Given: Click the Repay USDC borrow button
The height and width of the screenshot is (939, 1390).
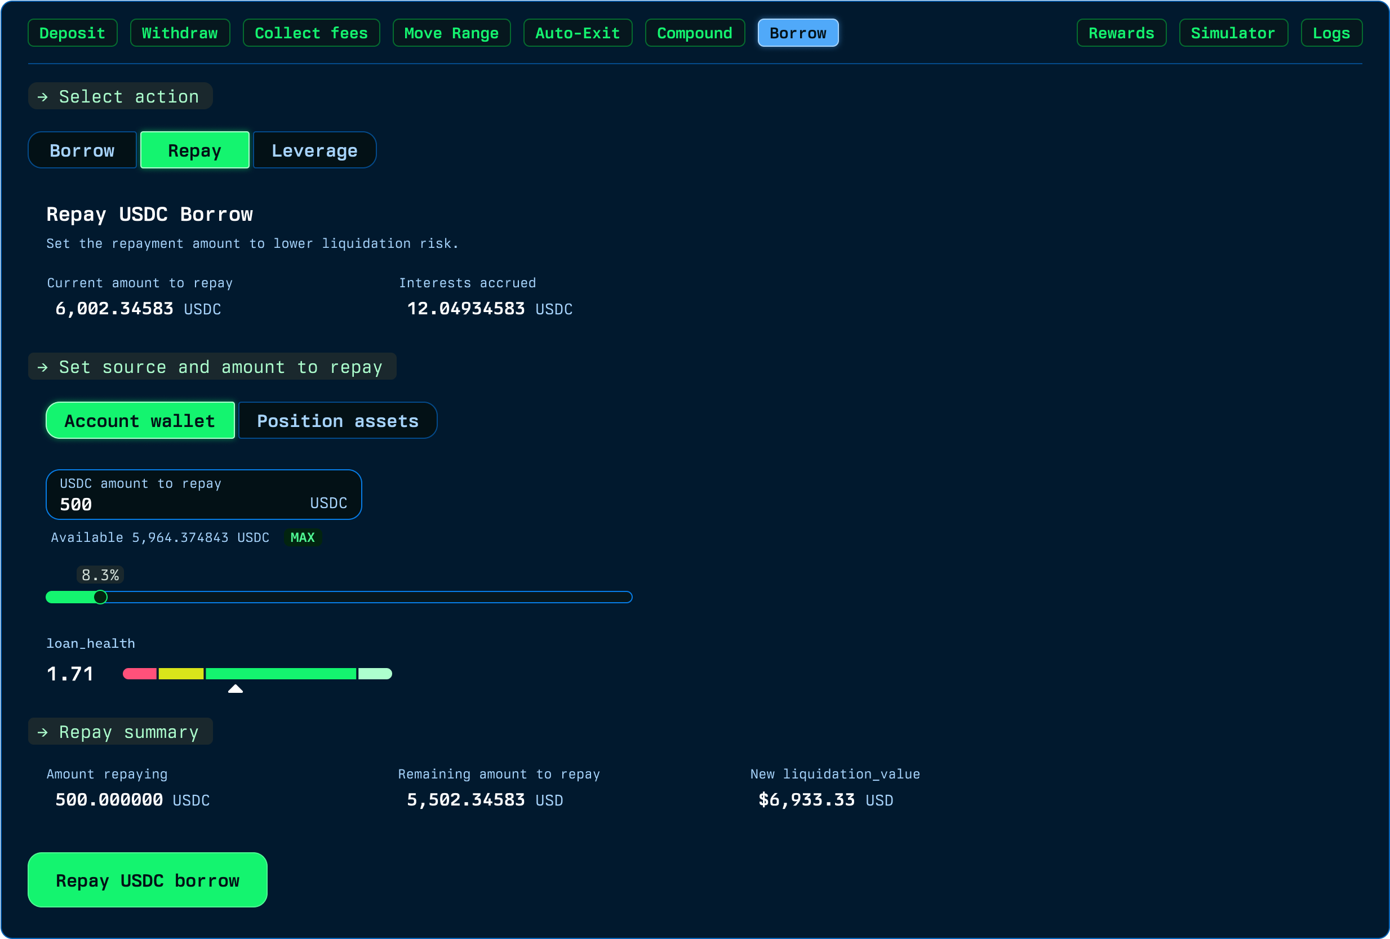Looking at the screenshot, I should coord(147,880).
